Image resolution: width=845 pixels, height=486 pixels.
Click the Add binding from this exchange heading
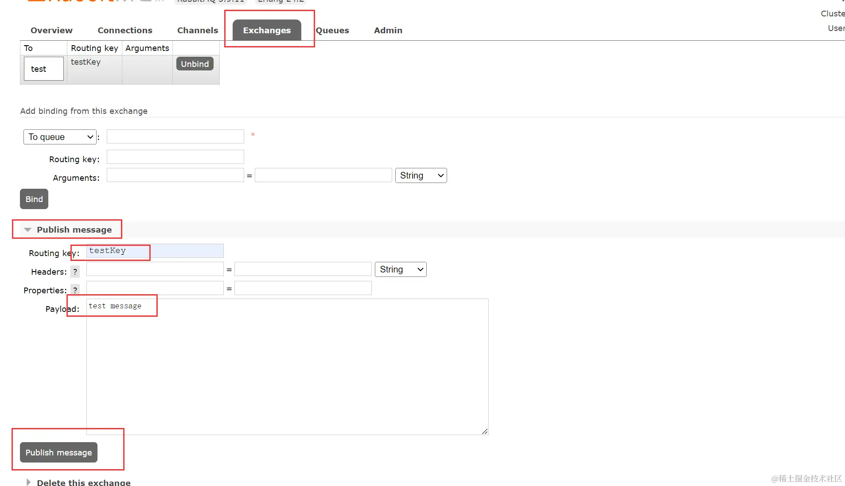(84, 111)
